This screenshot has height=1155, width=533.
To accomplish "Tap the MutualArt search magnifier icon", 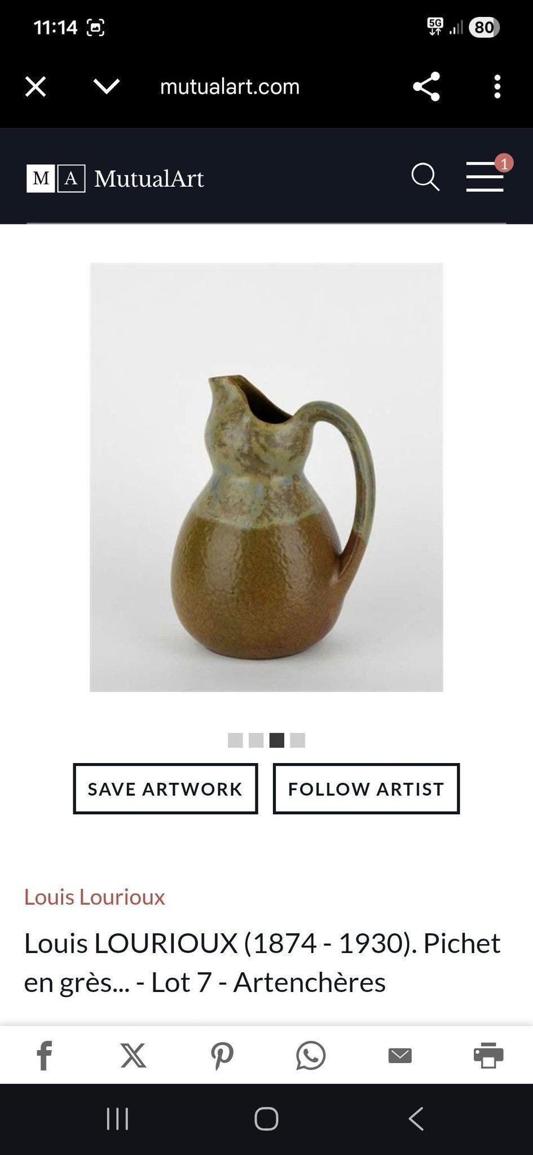I will coord(425,178).
